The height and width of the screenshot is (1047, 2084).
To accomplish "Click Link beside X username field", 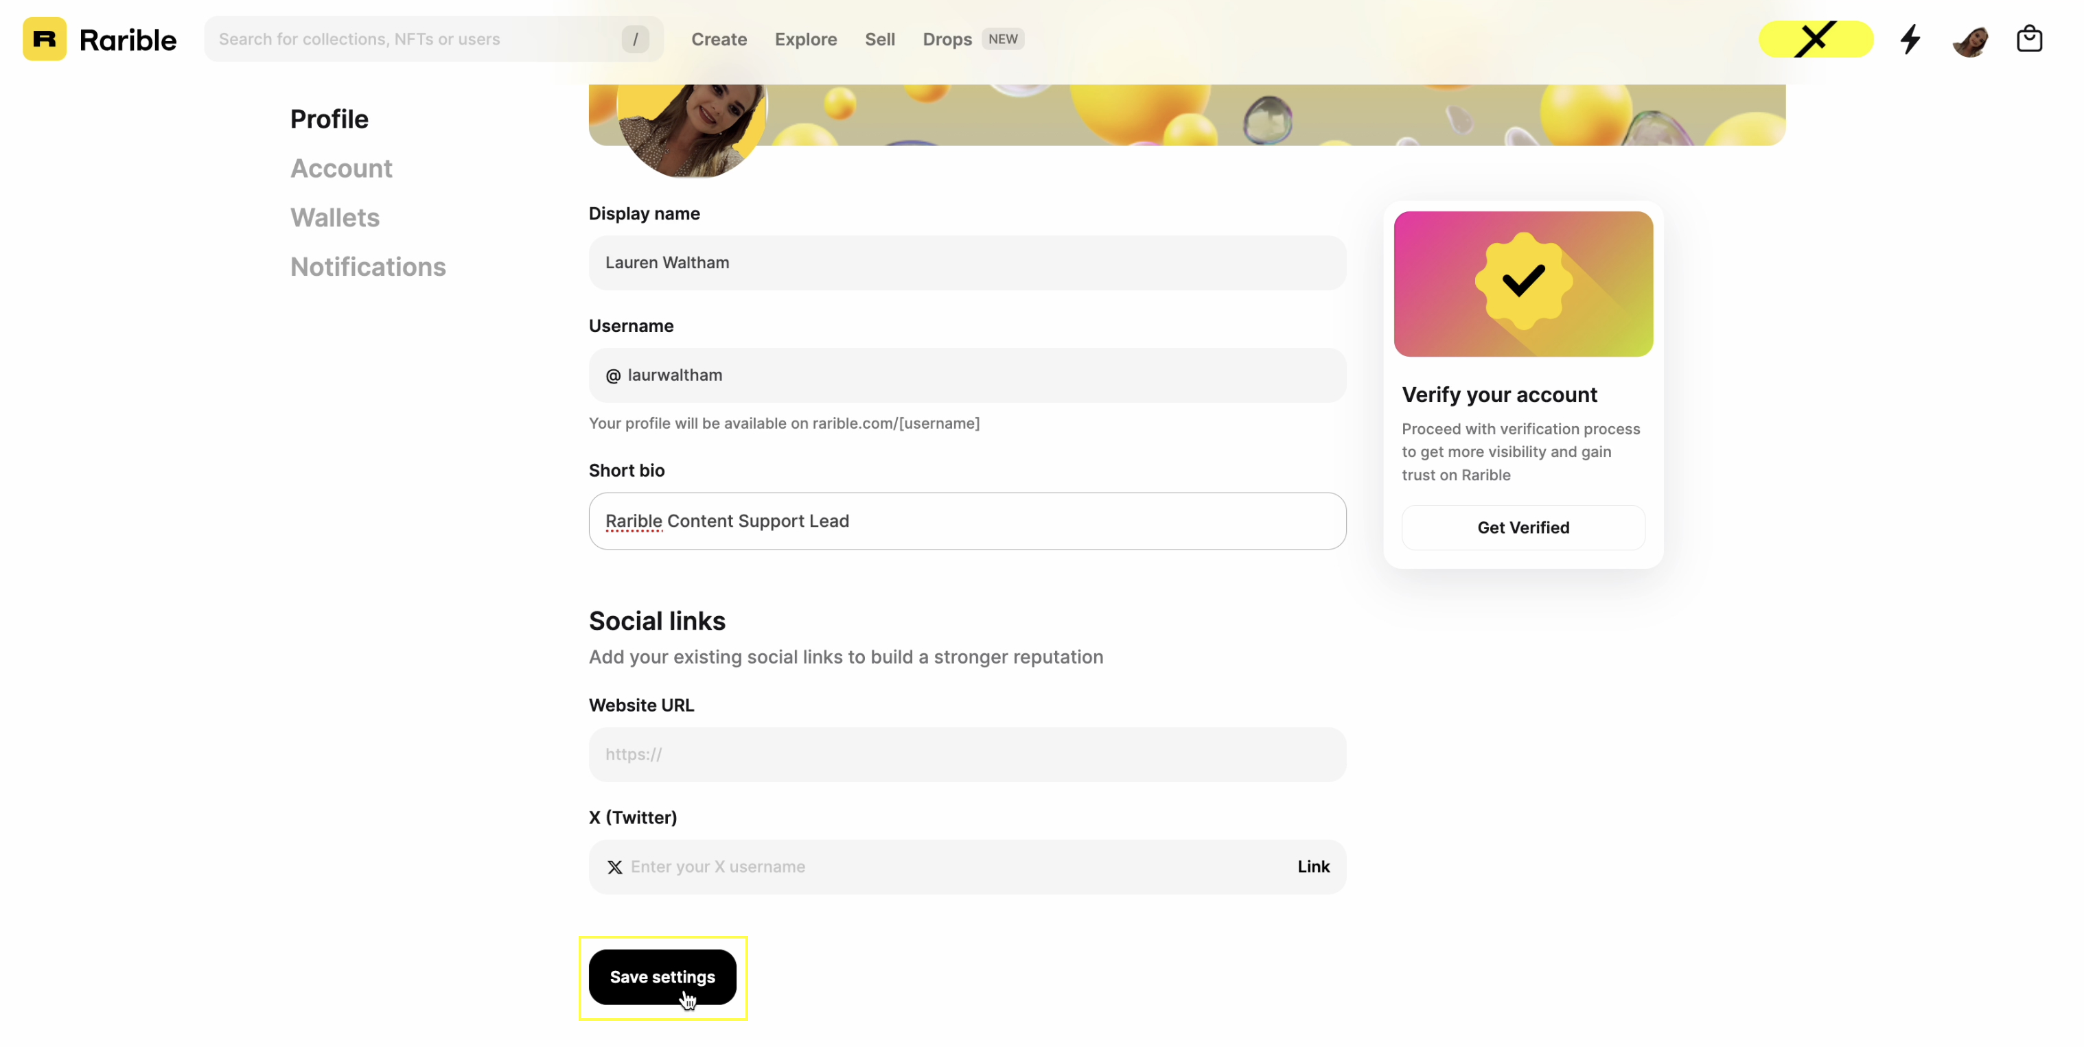I will coord(1313,867).
